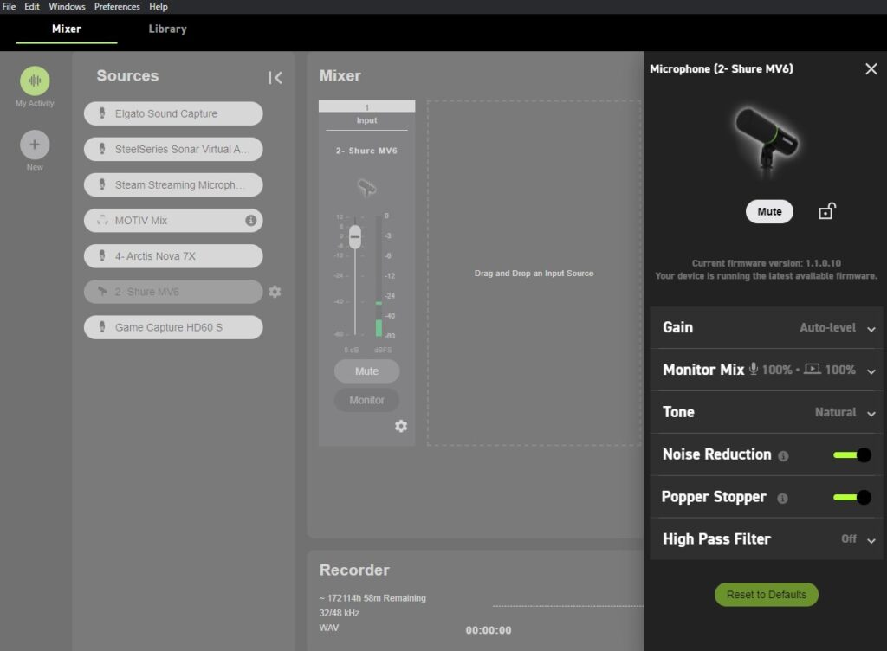This screenshot has width=887, height=651.
Task: Select Elgato Sound Capture source
Action: point(173,113)
